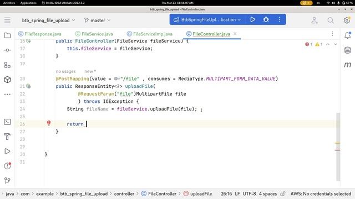
Task: Open editor tabs options menu
Action: click(332, 34)
